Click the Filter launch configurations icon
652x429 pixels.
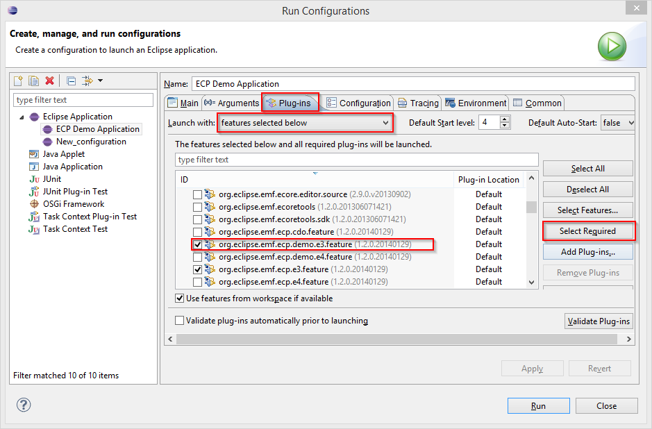click(87, 81)
